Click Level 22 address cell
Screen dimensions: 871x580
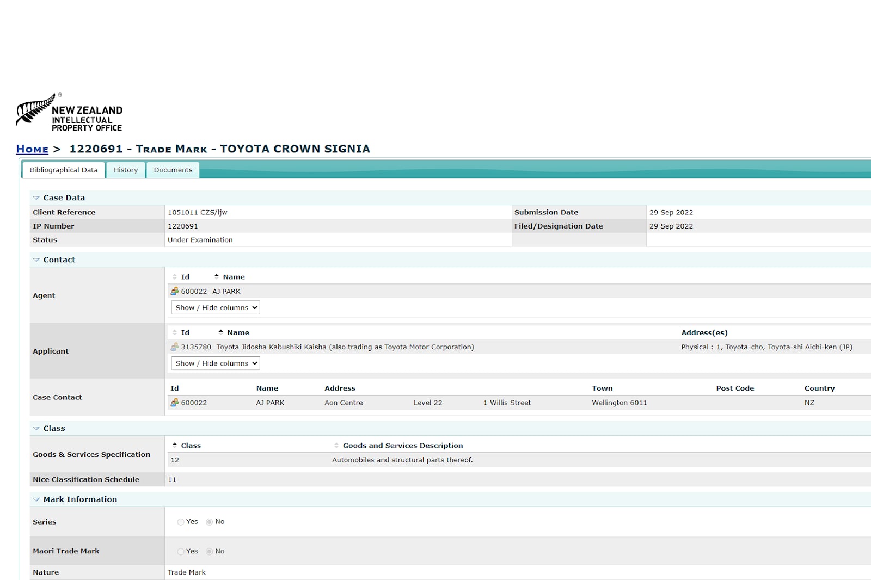[428, 403]
